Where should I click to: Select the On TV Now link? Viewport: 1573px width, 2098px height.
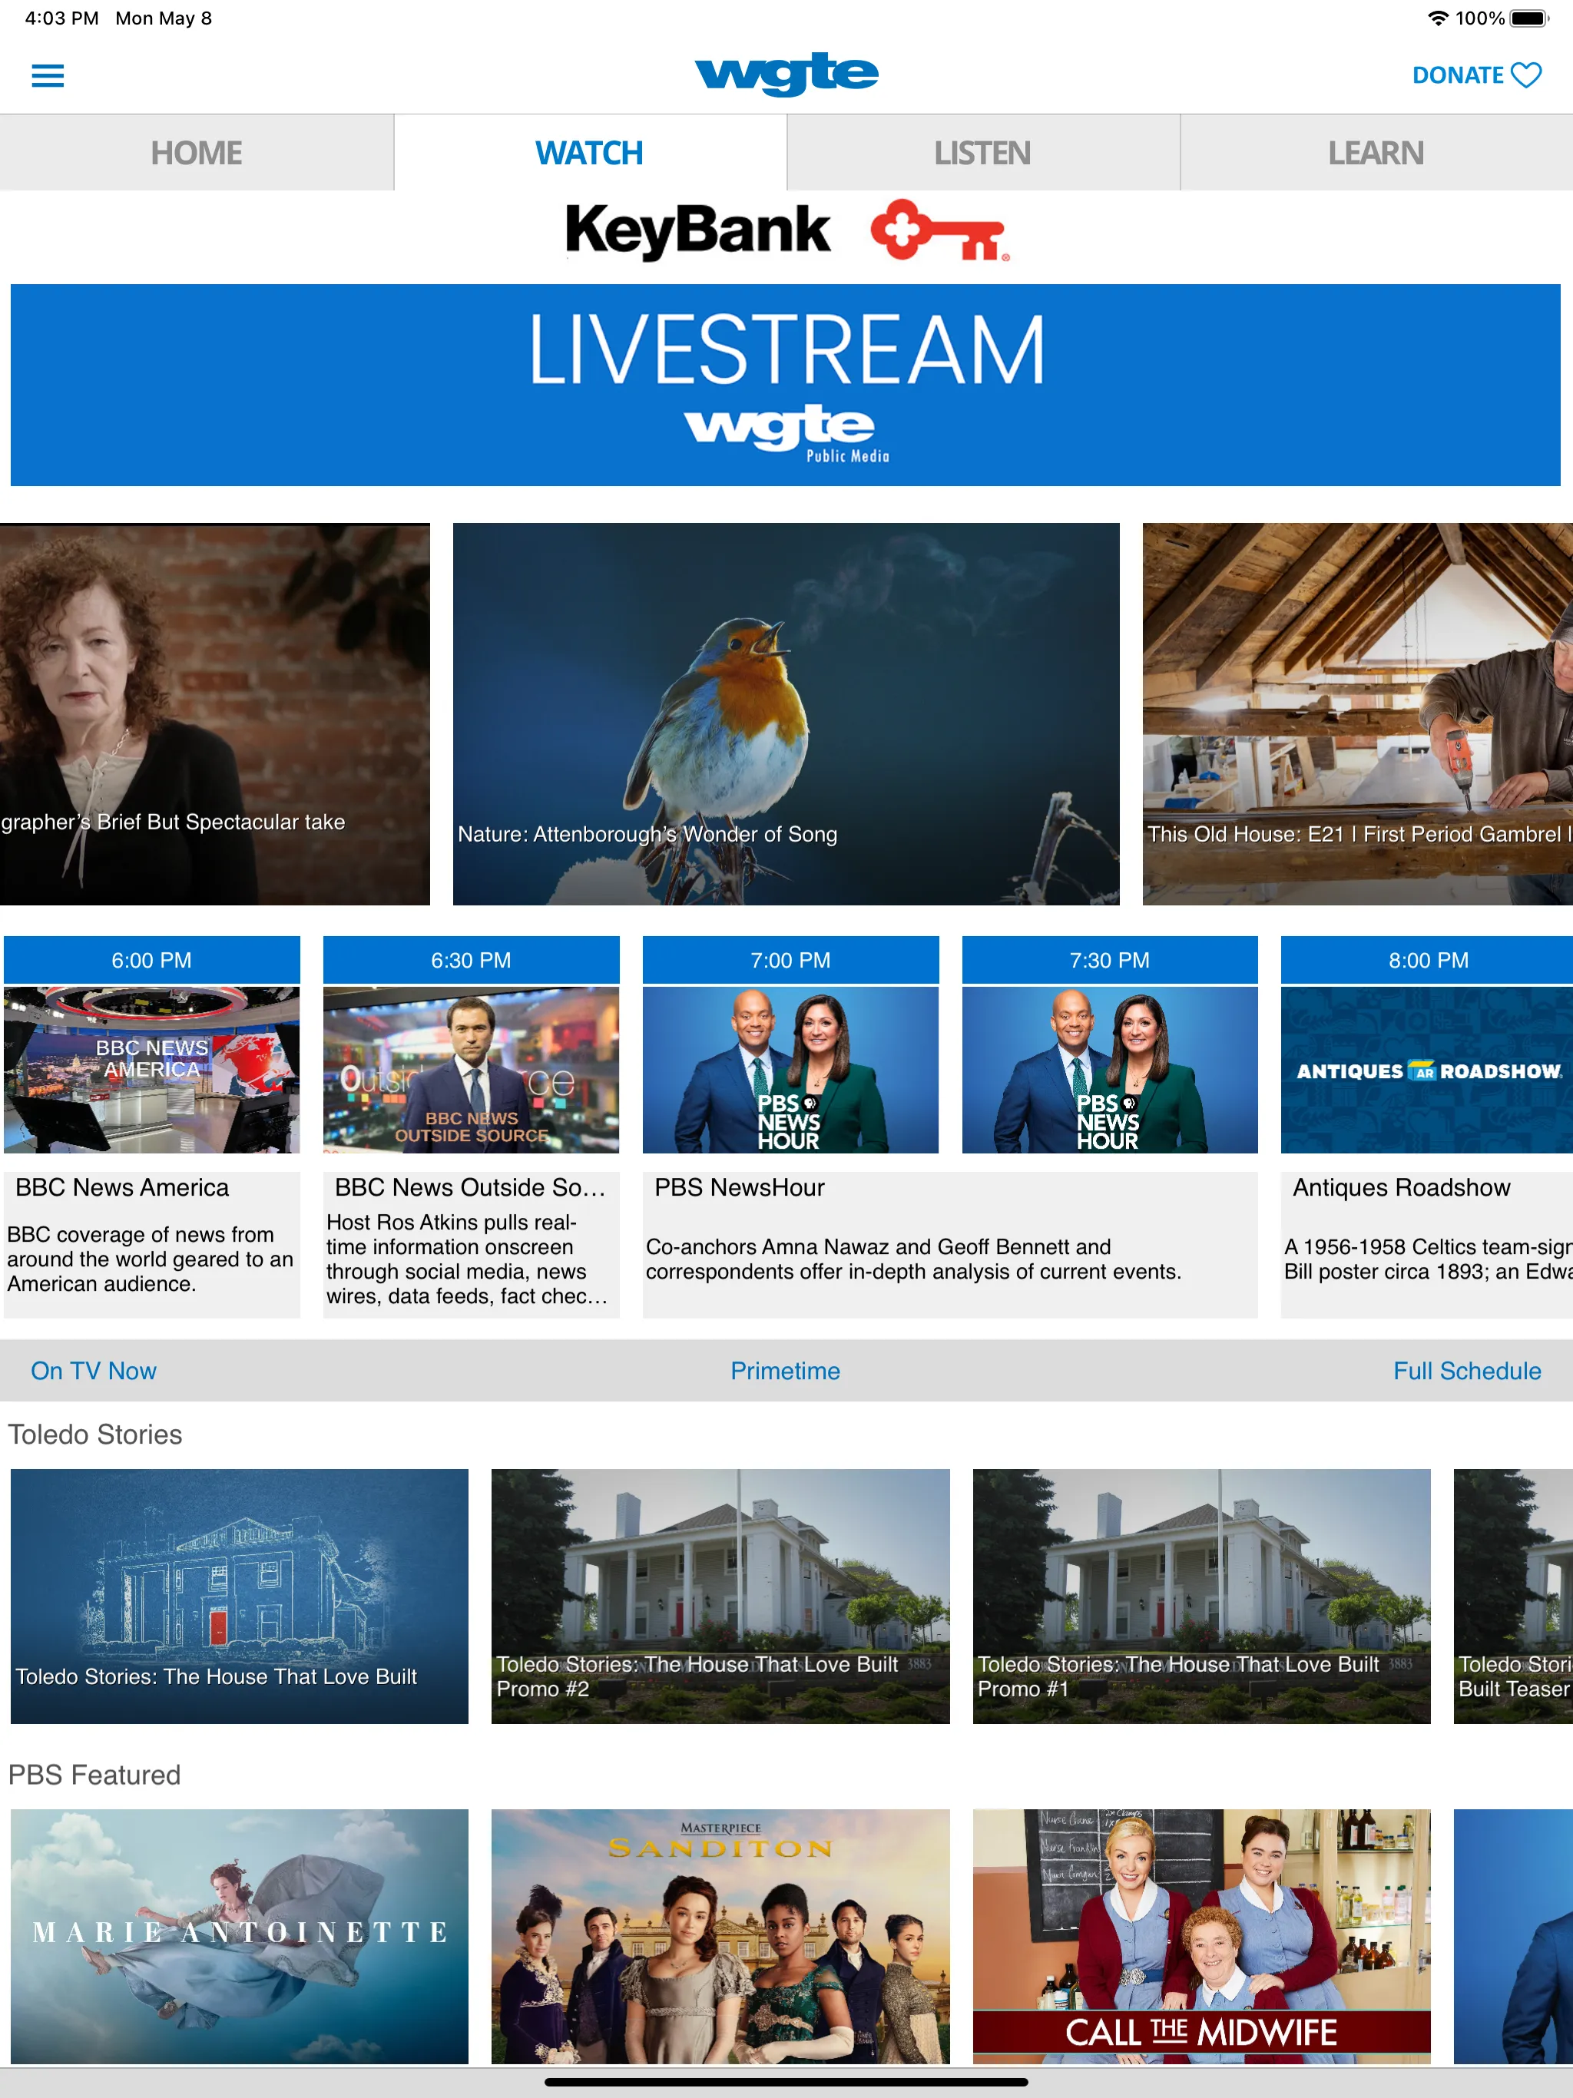tap(93, 1371)
